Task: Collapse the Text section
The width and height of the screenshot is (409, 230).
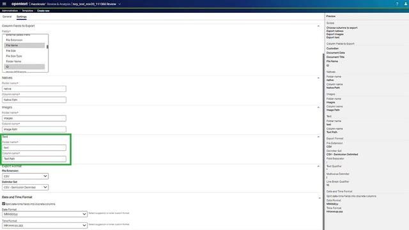Action: tap(318, 137)
